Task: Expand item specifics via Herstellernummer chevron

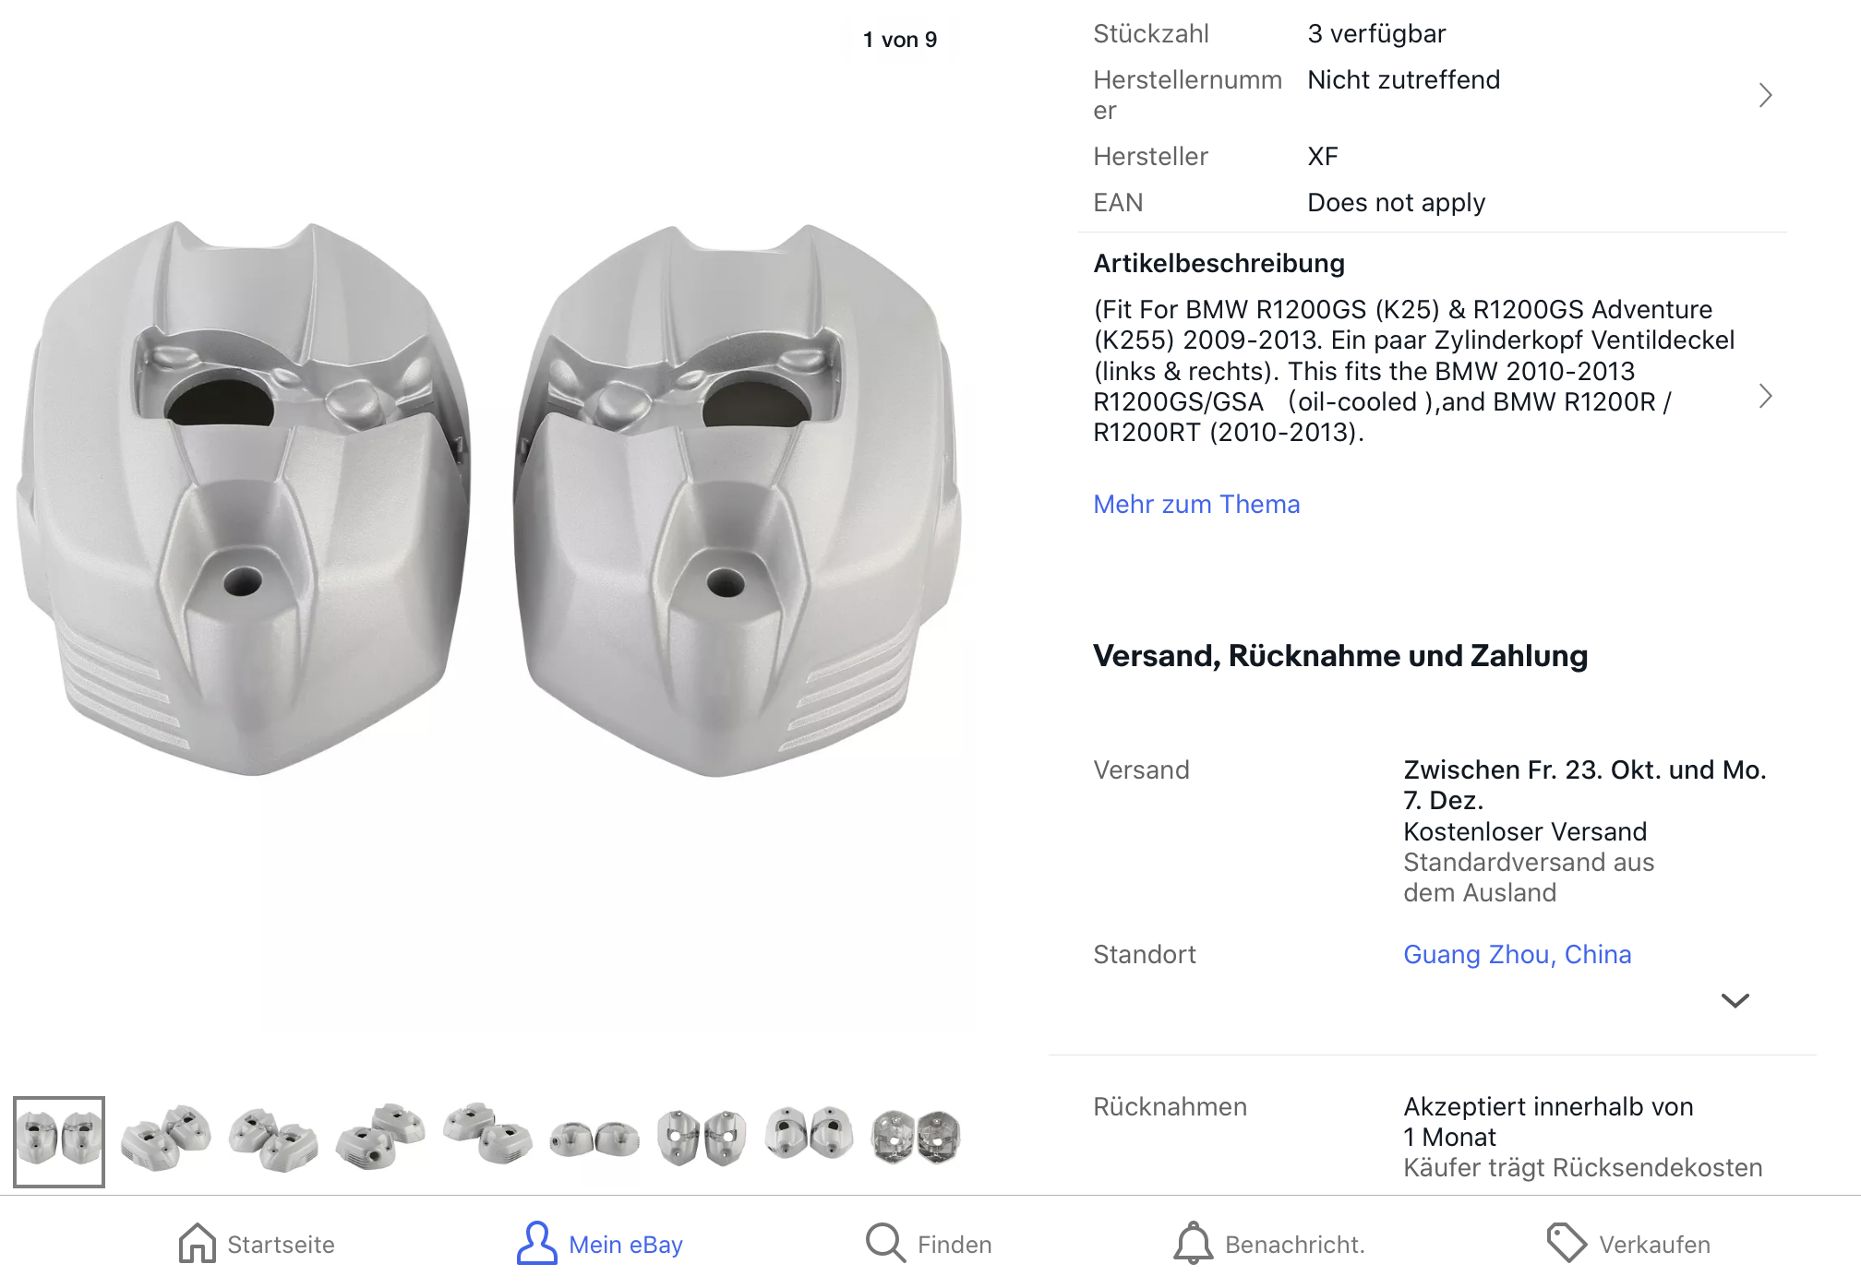Action: (1765, 95)
